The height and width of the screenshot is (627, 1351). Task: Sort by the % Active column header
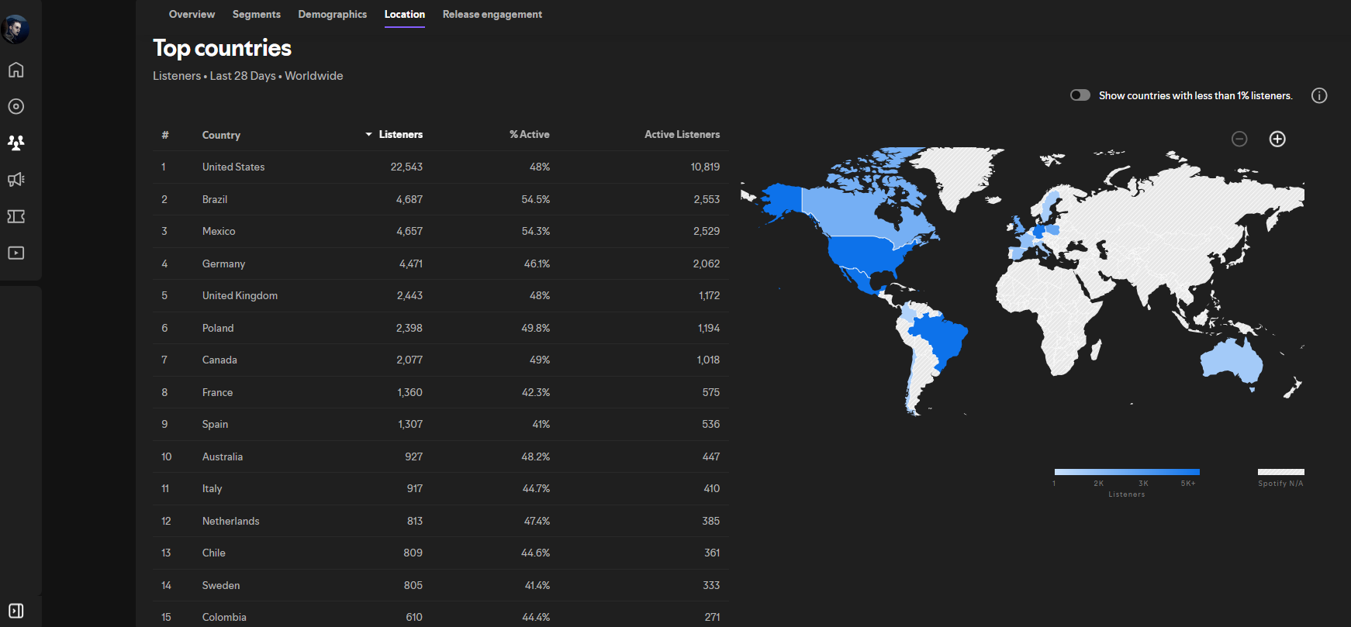pos(530,135)
